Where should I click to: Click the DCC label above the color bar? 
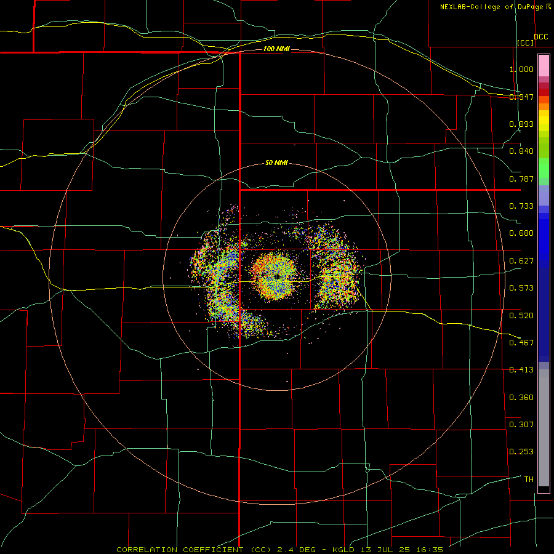[x=541, y=37]
